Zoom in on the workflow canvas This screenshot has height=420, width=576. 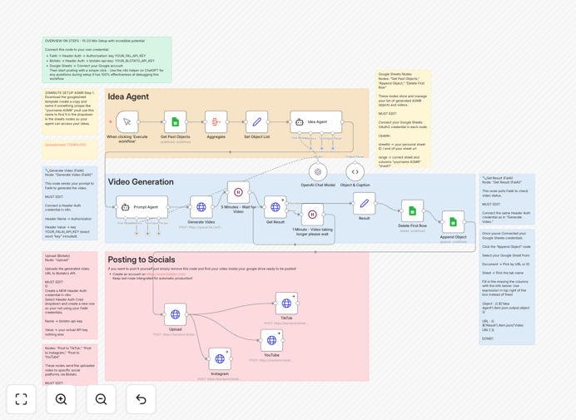(x=61, y=399)
